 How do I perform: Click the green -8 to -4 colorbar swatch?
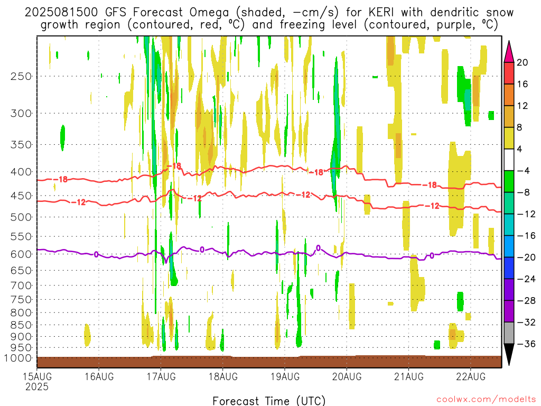tap(509, 181)
